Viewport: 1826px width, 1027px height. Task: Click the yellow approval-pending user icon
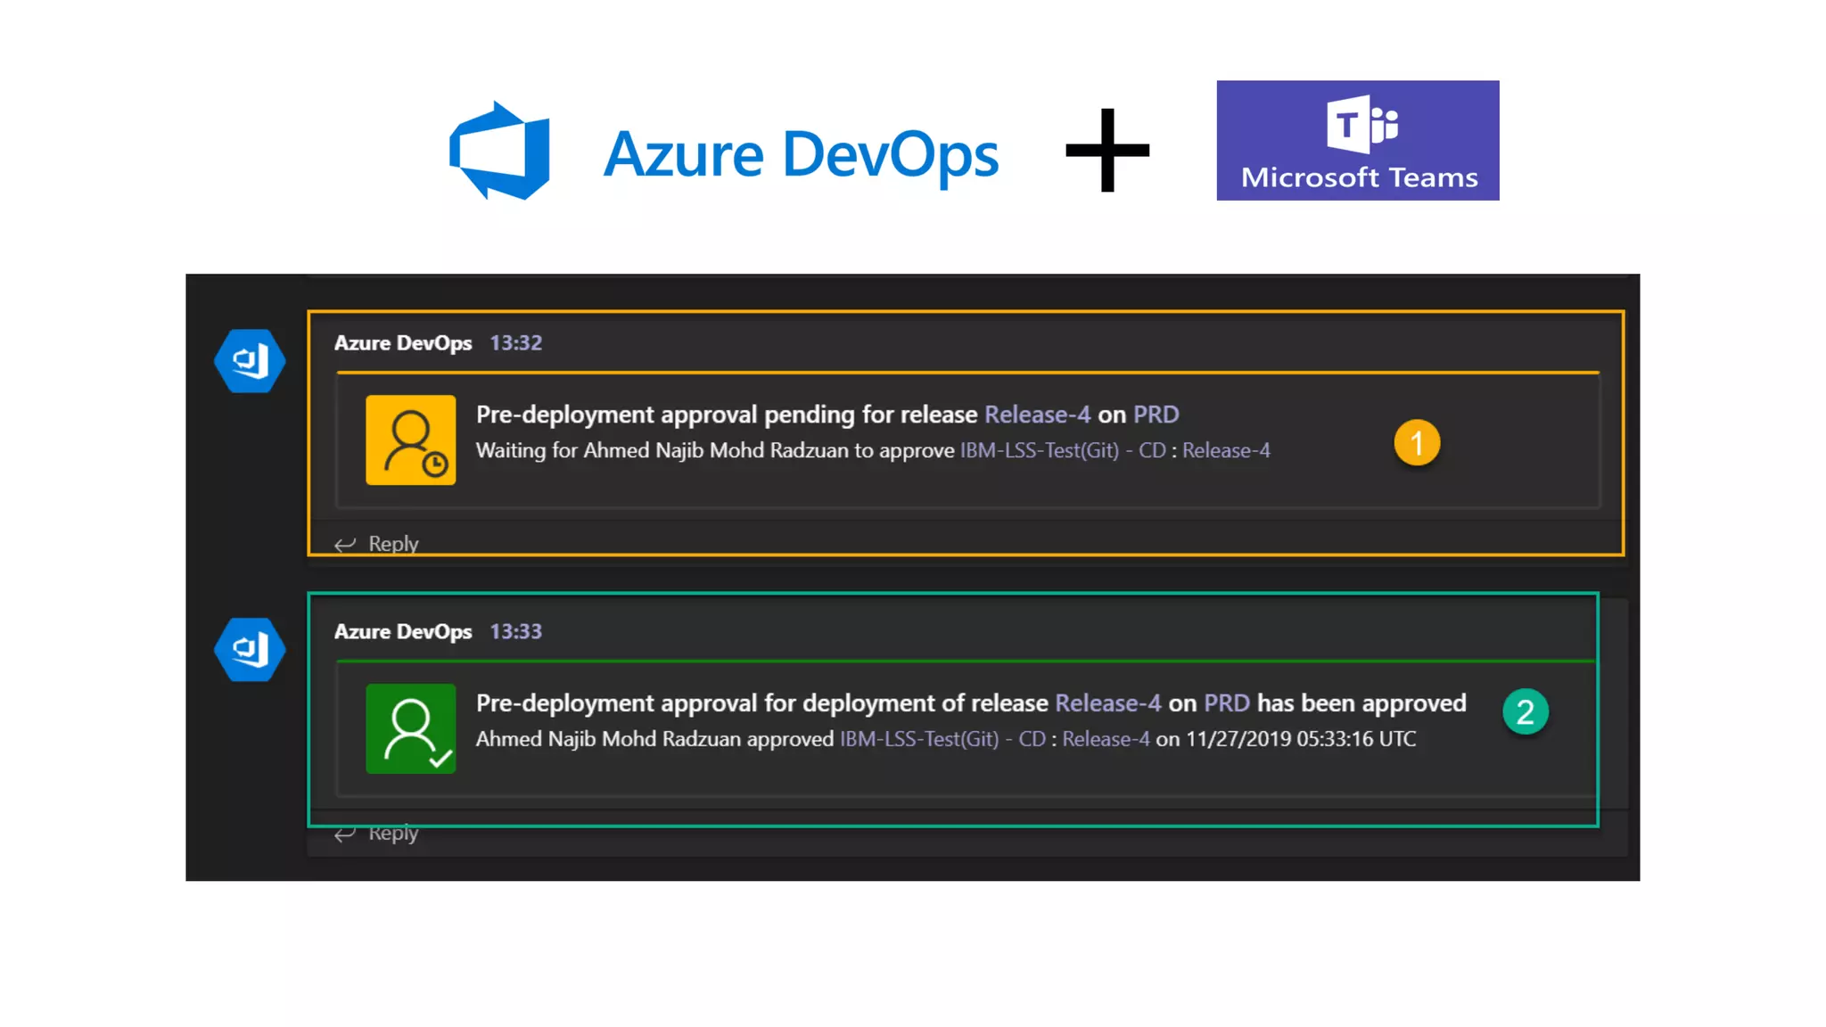pos(410,440)
